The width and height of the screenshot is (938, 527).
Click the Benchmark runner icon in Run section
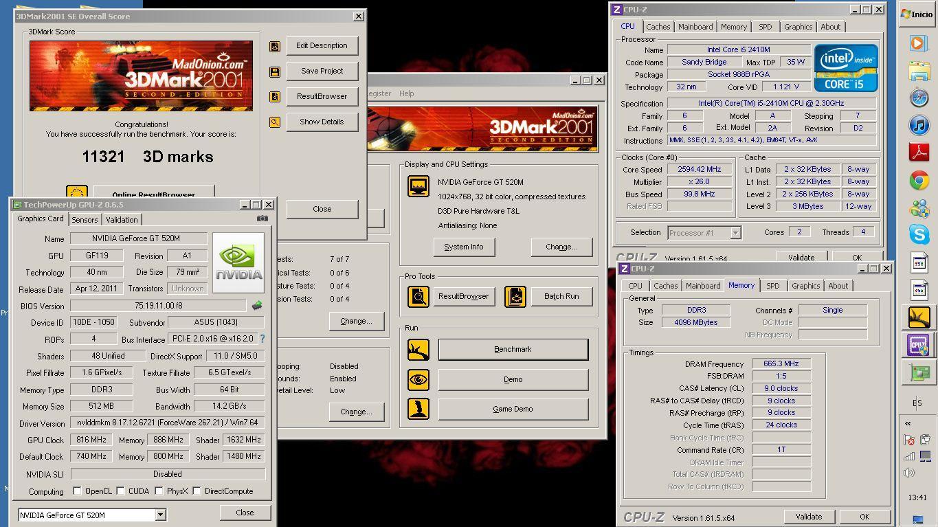click(x=418, y=350)
